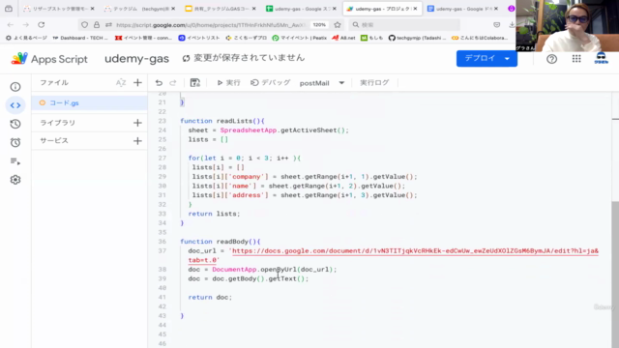The height and width of the screenshot is (348, 619).
Task: Open the Dashboard - TECH bookmark
Action: 80,38
